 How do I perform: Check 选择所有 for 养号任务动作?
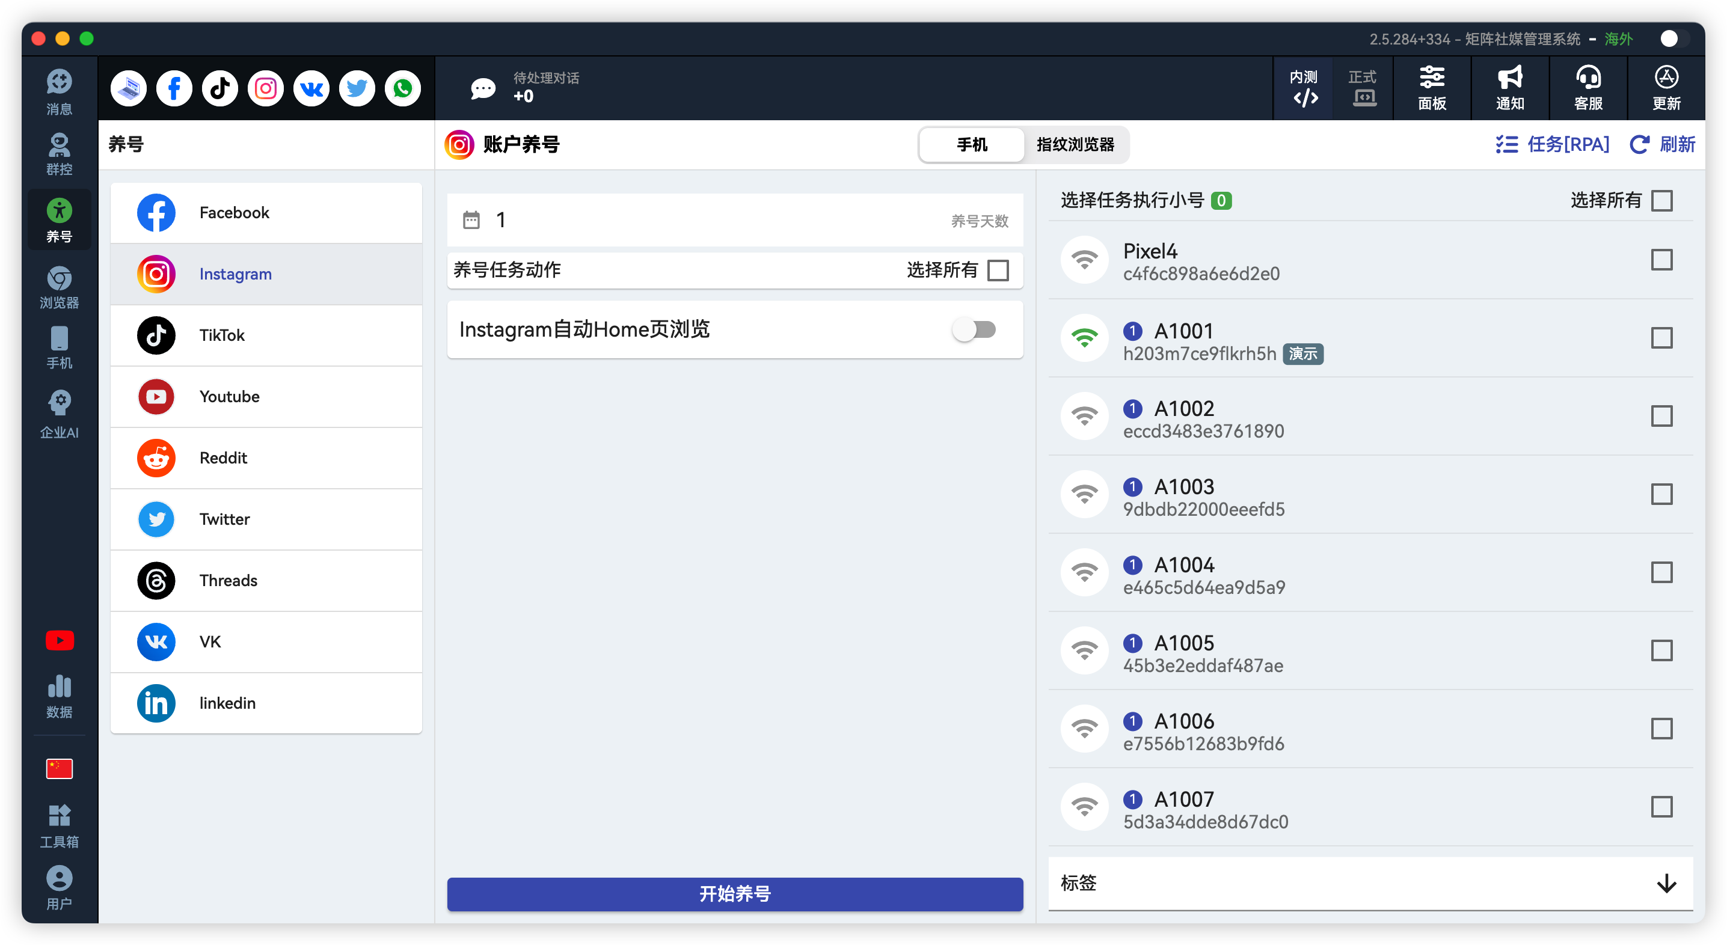point(998,270)
